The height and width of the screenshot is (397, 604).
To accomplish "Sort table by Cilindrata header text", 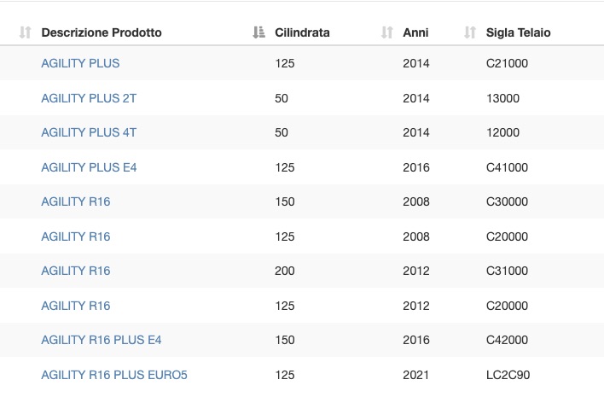I will (x=302, y=32).
